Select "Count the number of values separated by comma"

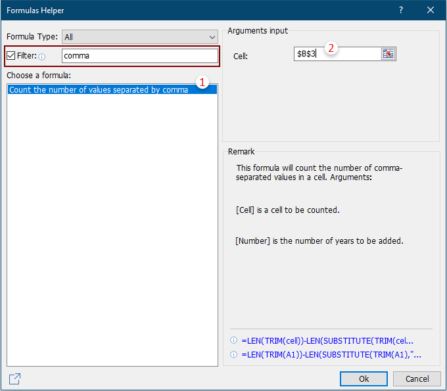point(99,90)
